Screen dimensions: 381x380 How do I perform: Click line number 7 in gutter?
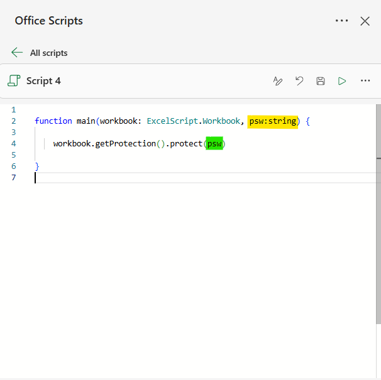coord(14,178)
